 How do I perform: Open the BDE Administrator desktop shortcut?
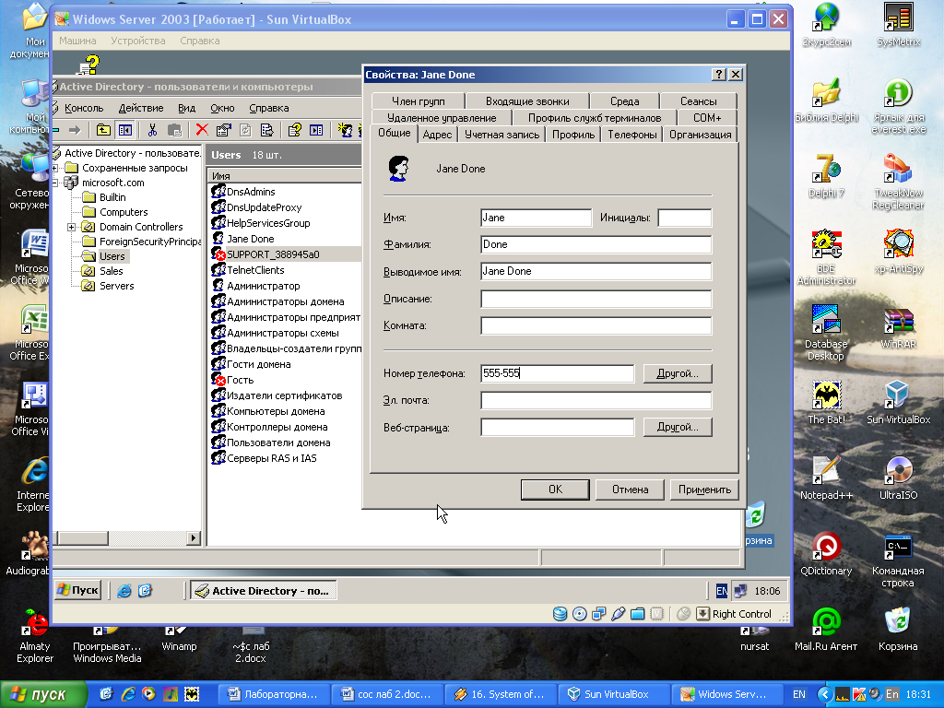pyautogui.click(x=826, y=257)
